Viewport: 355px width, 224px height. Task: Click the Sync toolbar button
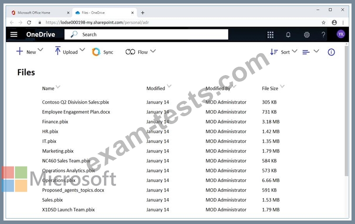coord(102,52)
